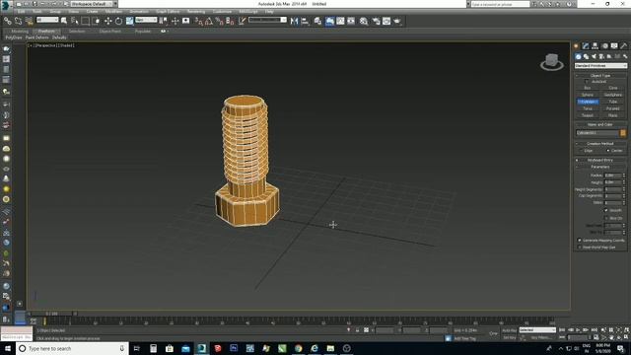Select the Lights category icon
The width and height of the screenshot is (631, 355).
click(594, 57)
